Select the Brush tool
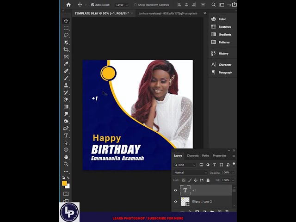Viewport: 296px width, 222px height. (66, 78)
